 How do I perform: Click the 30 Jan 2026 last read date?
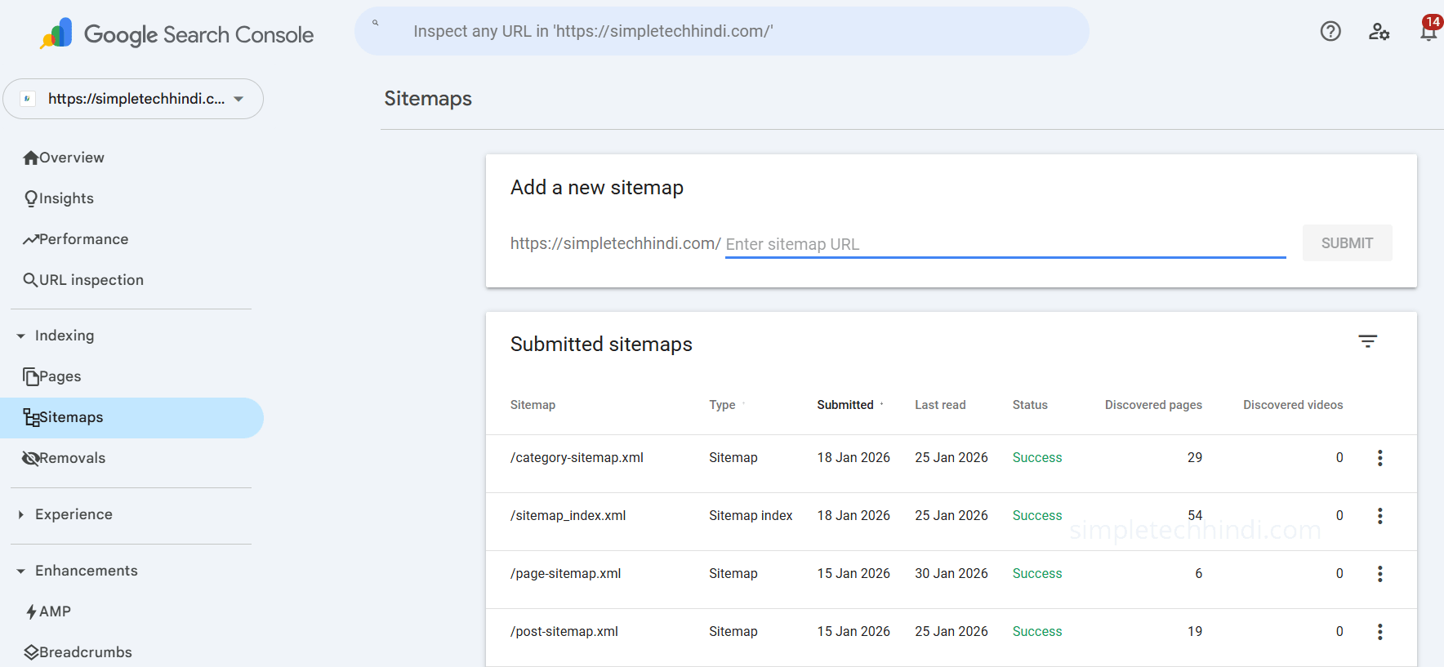952,574
